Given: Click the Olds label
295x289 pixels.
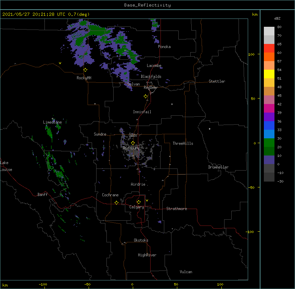Looking at the screenshot, I should pos(133,135).
